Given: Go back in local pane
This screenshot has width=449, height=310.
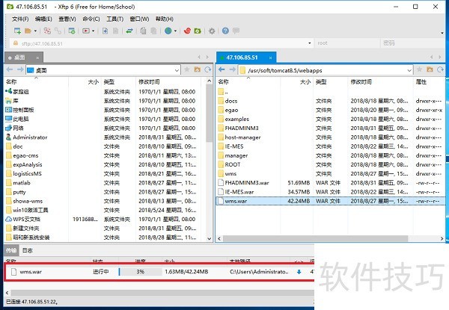Looking at the screenshot, I should (10, 69).
